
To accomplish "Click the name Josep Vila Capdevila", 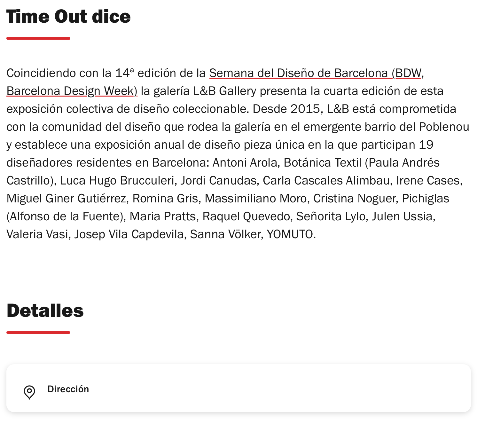I will [x=129, y=234].
